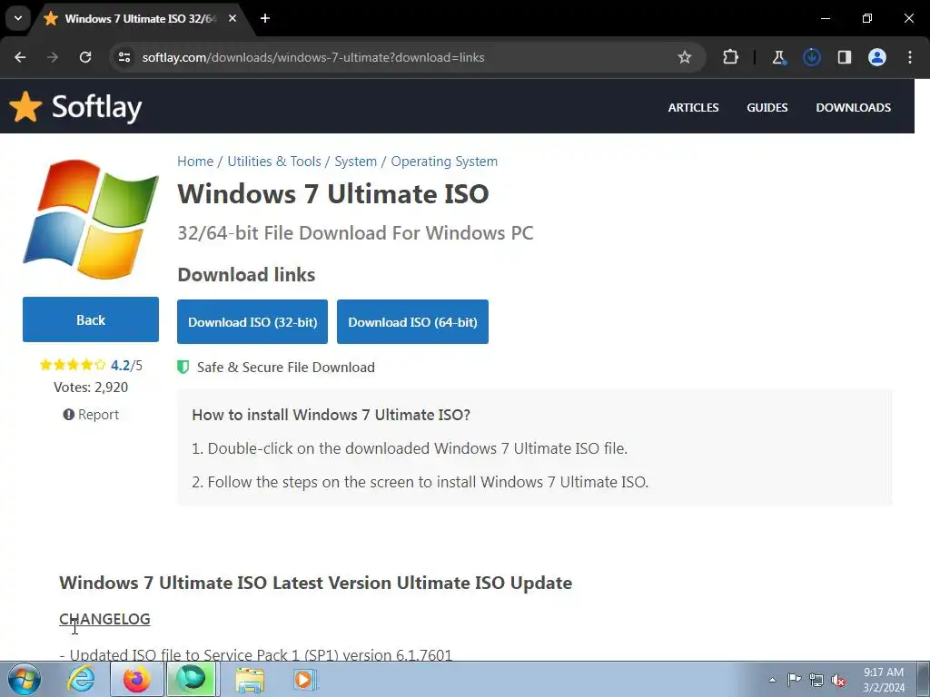Click Download ISO (64-bit) button

click(413, 322)
